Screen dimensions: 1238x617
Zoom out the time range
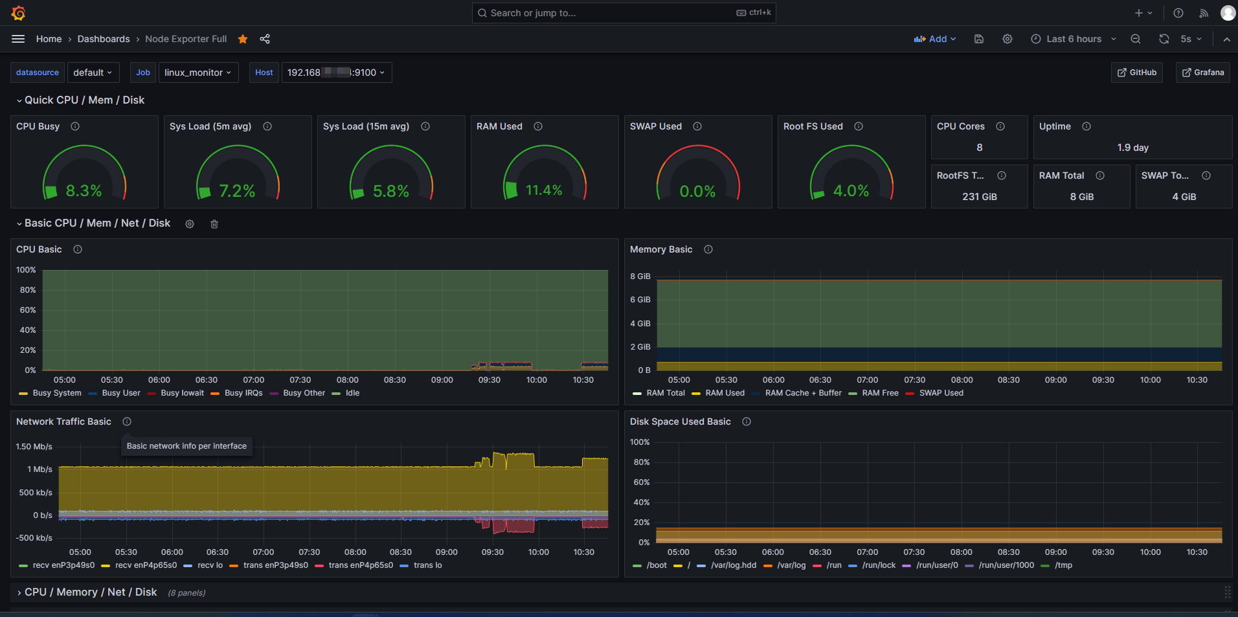[x=1136, y=39]
